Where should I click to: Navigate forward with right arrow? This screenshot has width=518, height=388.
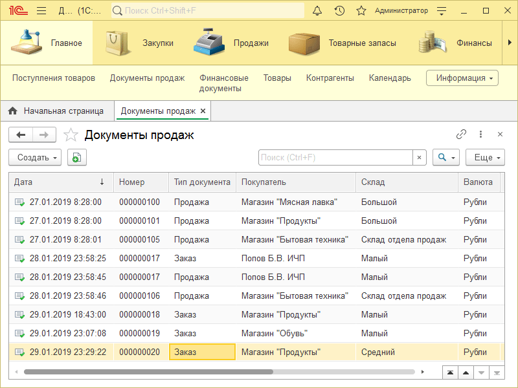coord(44,135)
